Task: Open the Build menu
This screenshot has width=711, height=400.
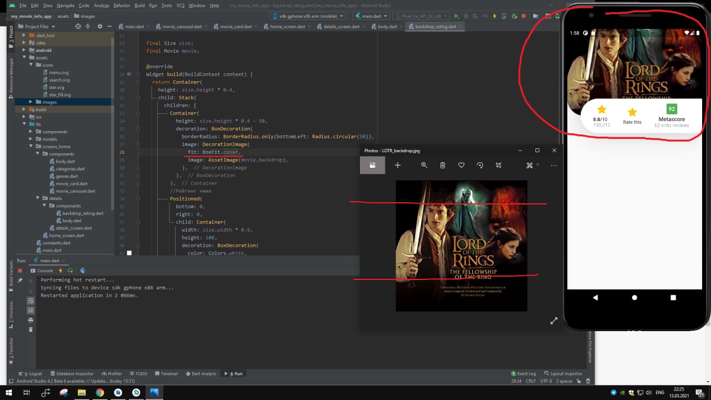Action: pos(139,5)
